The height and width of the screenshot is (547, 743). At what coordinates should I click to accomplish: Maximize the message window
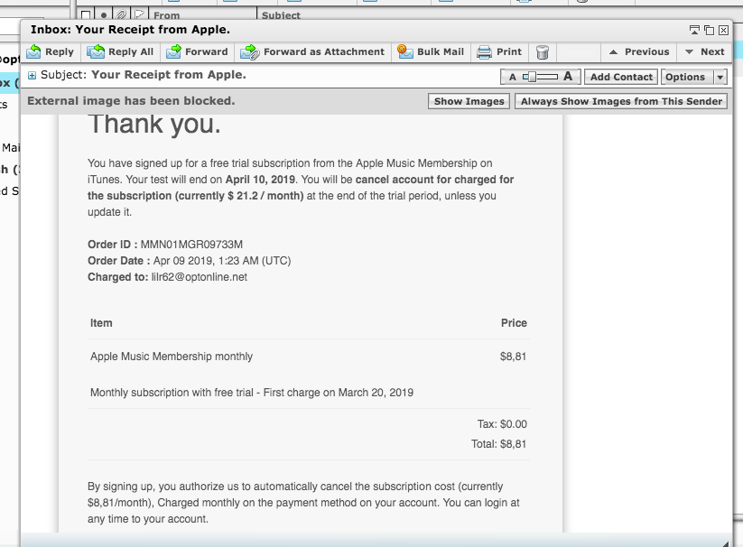point(709,31)
